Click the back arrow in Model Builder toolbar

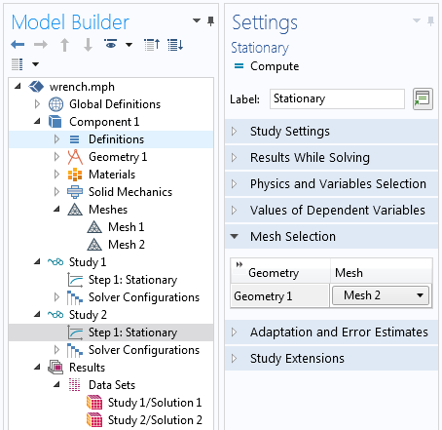tap(18, 45)
